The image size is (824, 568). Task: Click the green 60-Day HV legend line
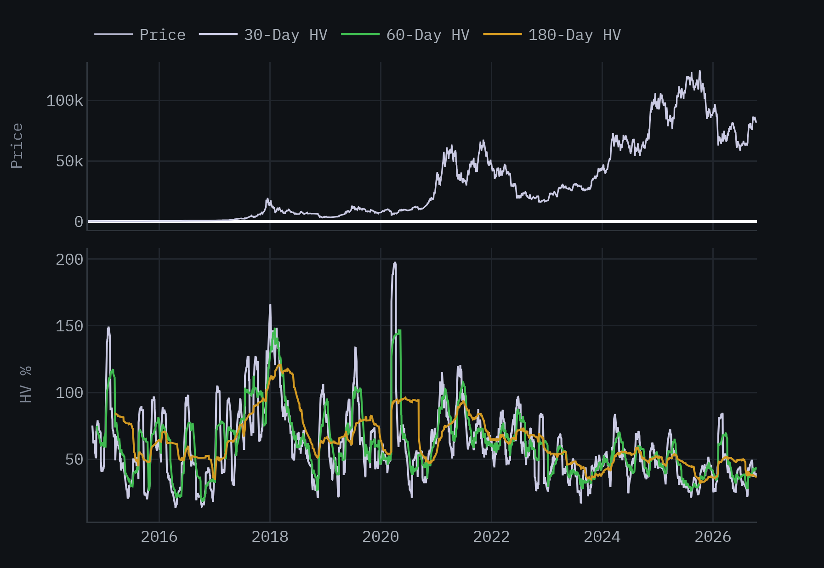360,34
